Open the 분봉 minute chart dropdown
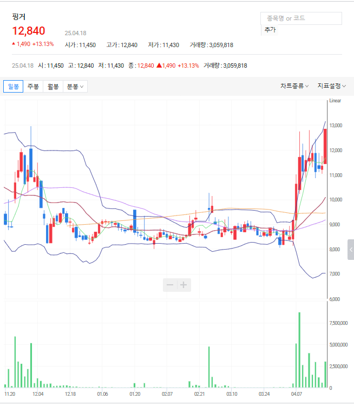The width and height of the screenshot is (354, 405). [x=75, y=86]
